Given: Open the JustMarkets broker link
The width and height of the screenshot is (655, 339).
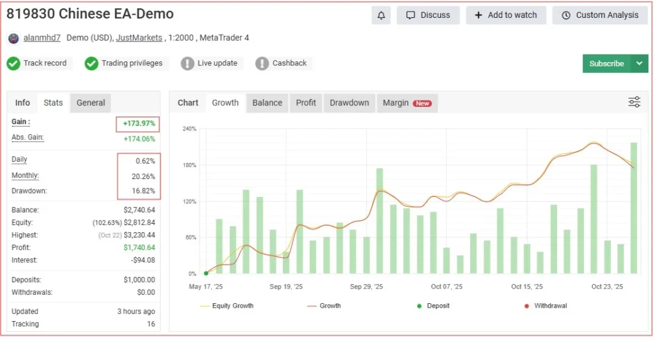Looking at the screenshot, I should (139, 38).
